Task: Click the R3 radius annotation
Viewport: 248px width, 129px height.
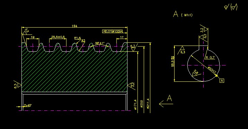Action: 83,41
